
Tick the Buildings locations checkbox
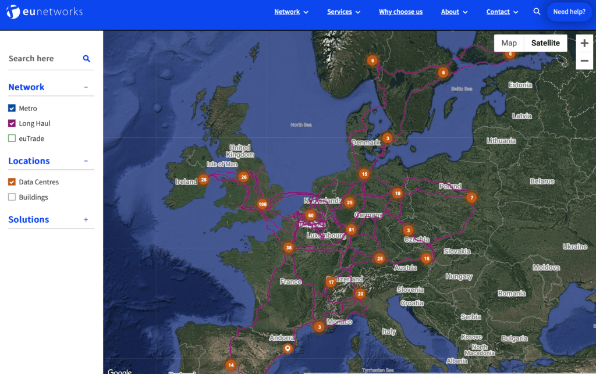pyautogui.click(x=12, y=197)
